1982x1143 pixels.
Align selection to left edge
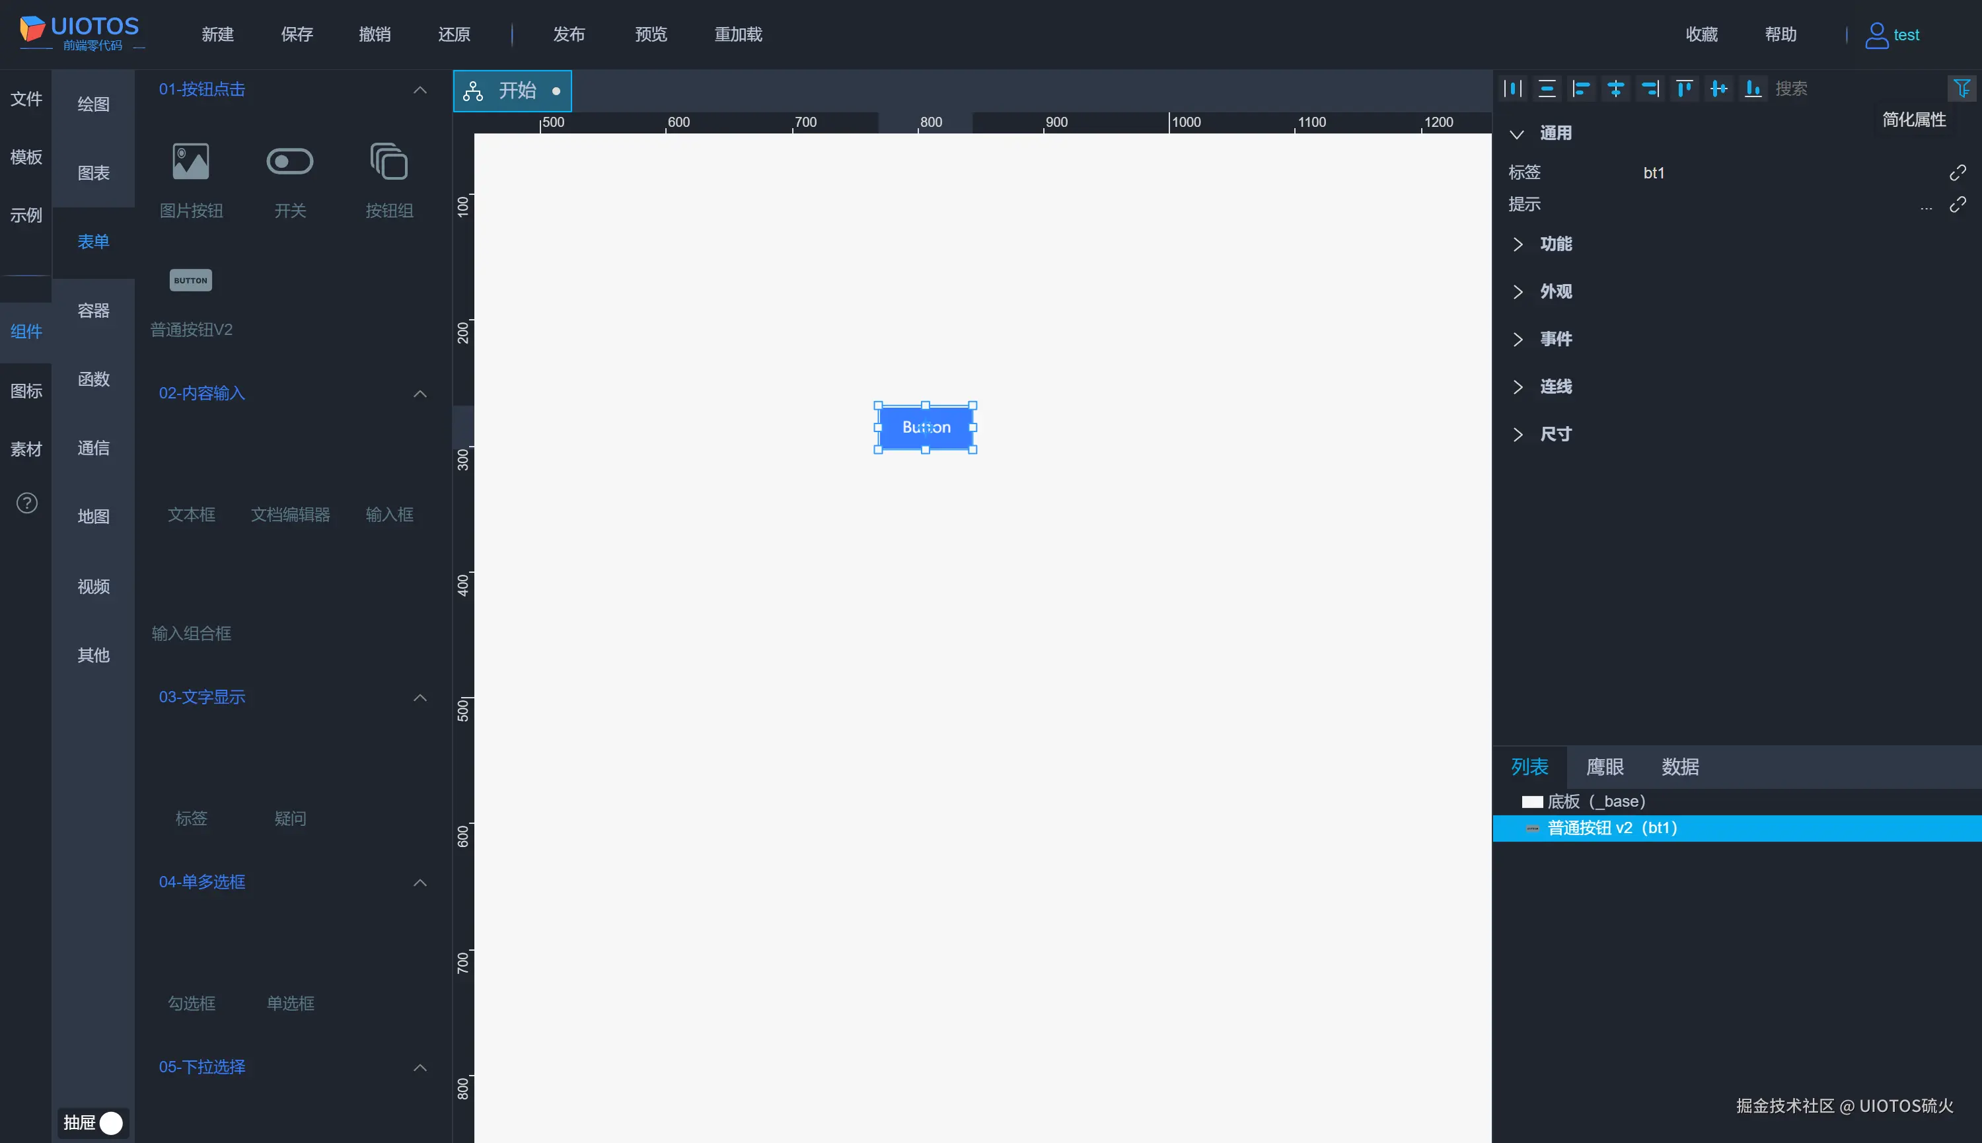[x=1581, y=89]
